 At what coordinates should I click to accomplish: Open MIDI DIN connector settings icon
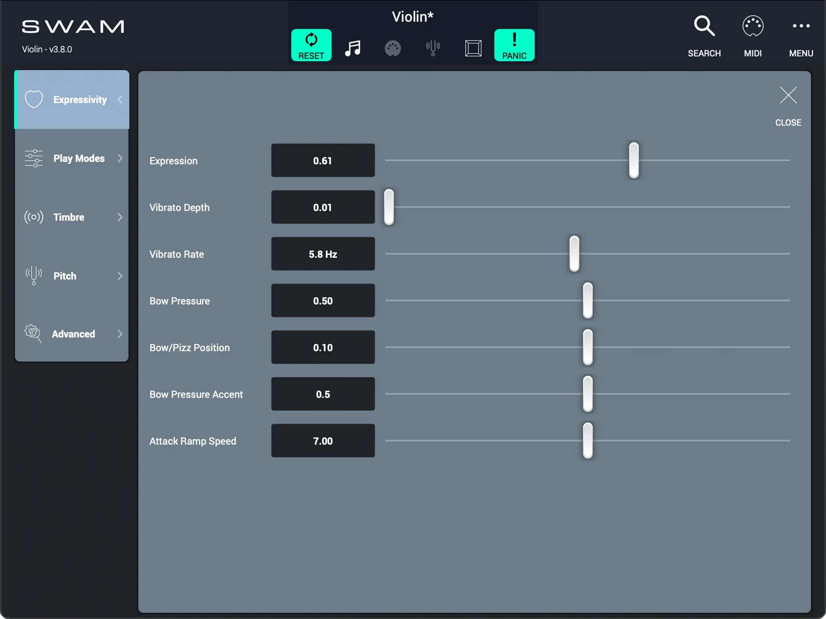click(x=393, y=48)
